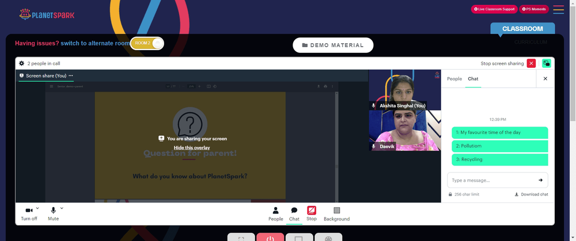Image resolution: width=576 pixels, height=241 pixels.
Task: Expand camera options chevron
Action: coord(37,208)
